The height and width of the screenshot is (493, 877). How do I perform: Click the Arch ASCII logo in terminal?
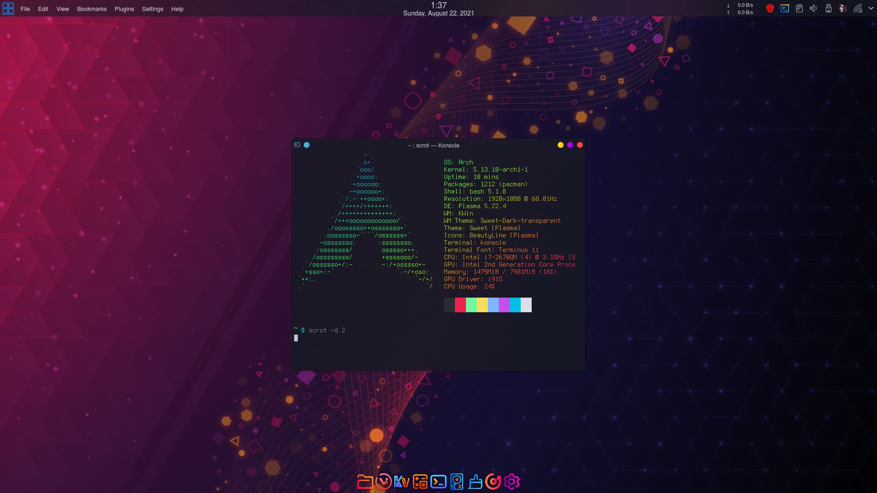[x=365, y=220]
